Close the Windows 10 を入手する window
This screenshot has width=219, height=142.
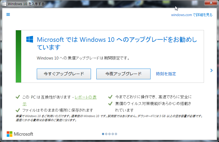tap(211, 3)
